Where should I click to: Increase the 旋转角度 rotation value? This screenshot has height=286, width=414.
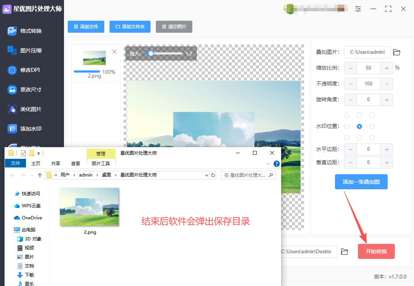387,100
